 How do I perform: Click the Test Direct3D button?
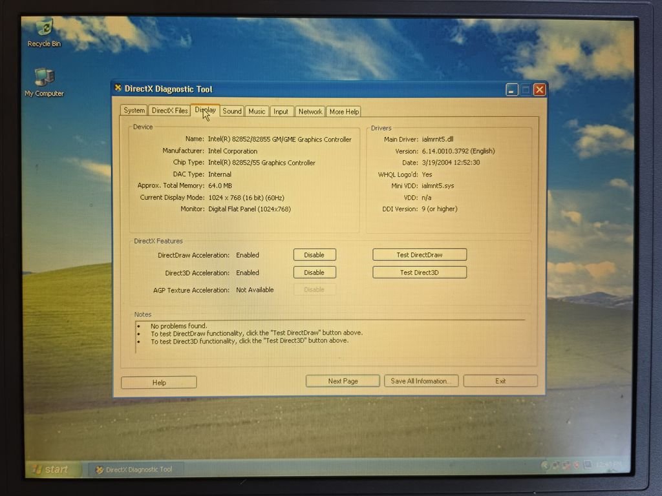coord(419,273)
